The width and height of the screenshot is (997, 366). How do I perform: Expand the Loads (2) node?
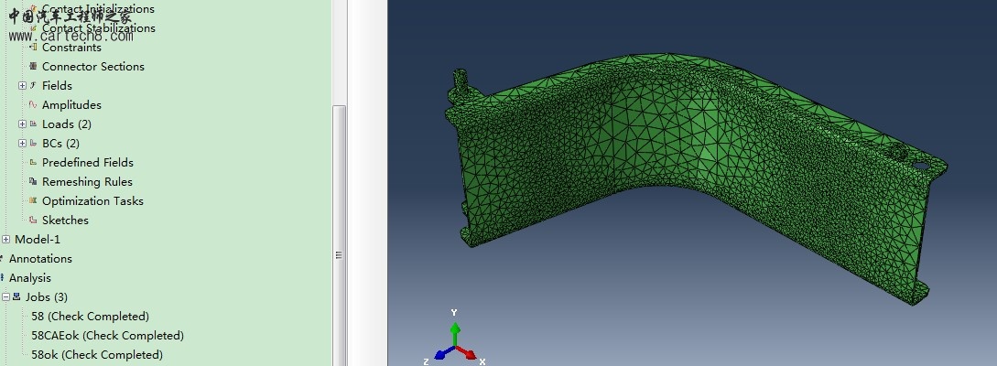click(x=22, y=124)
